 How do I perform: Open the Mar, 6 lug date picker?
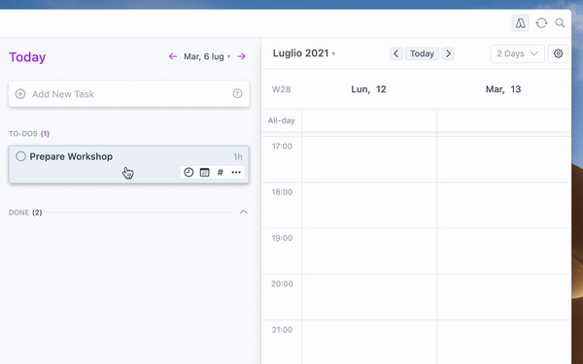click(207, 56)
